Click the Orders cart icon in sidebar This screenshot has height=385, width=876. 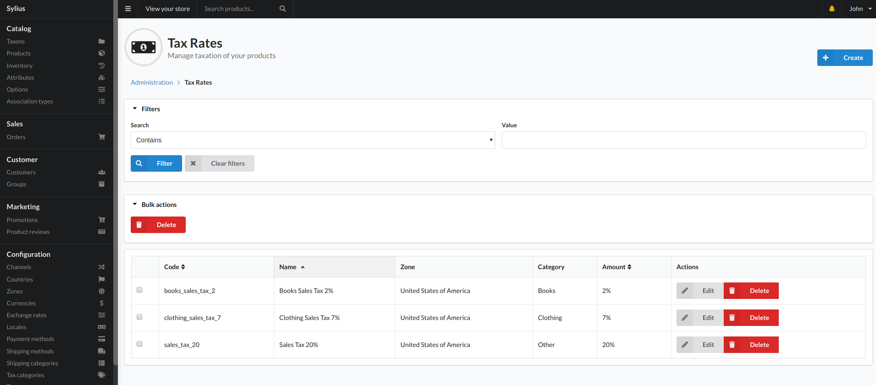click(101, 137)
